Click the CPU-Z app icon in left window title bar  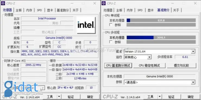click(x=3, y=3)
